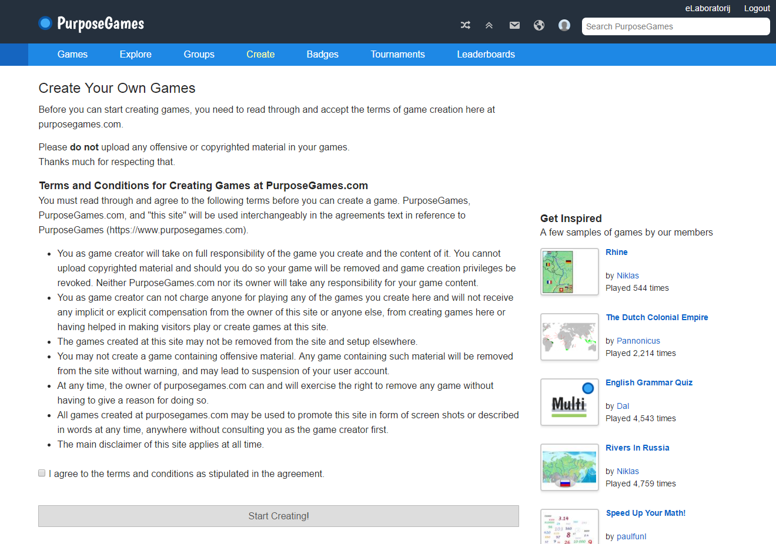Select Badges in the navigation bar
Screen dimensions: 776x544
322,54
